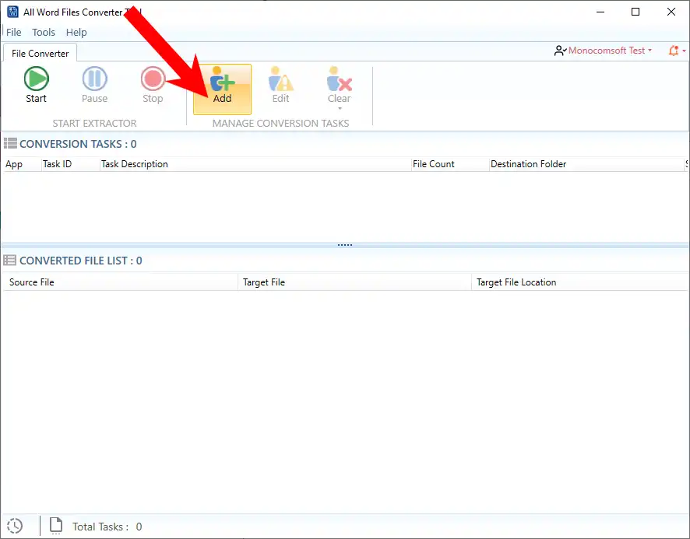Click the conversion tasks list icon
Image resolution: width=690 pixels, height=539 pixels.
[10, 143]
